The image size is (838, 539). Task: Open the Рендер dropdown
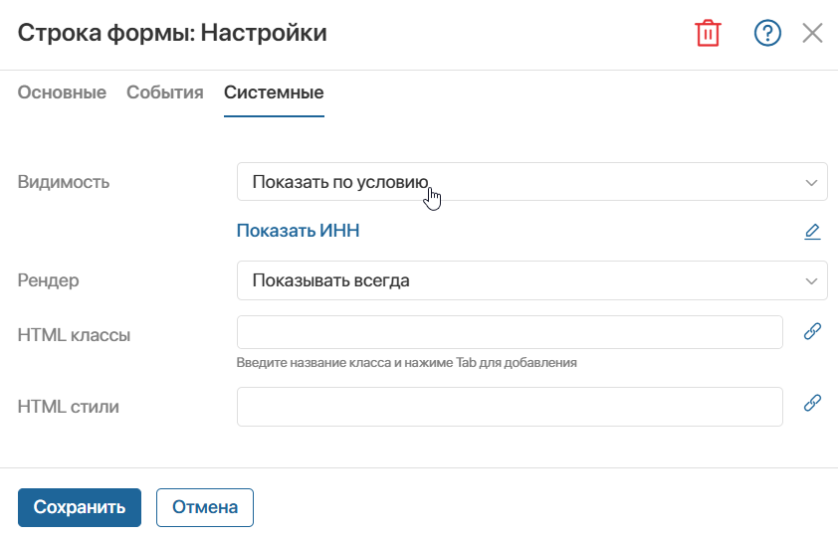(x=531, y=279)
